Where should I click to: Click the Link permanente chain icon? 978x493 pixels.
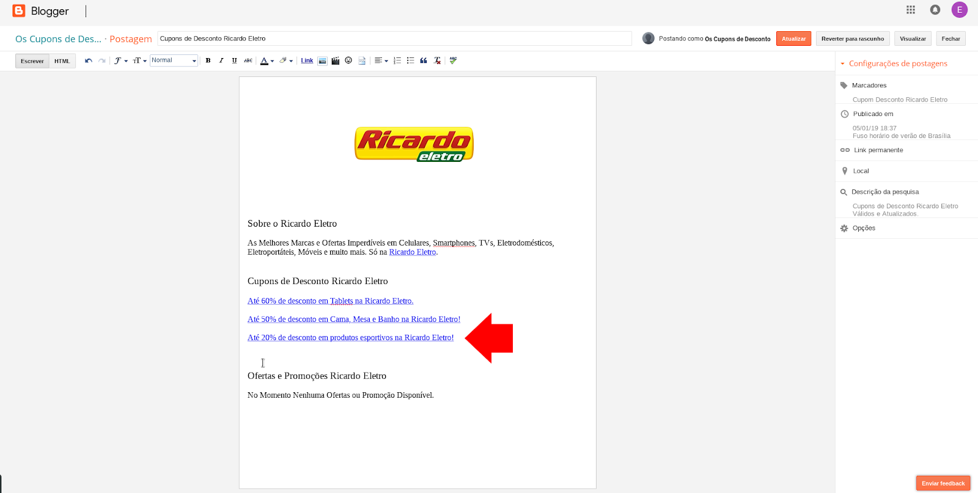[x=845, y=150]
